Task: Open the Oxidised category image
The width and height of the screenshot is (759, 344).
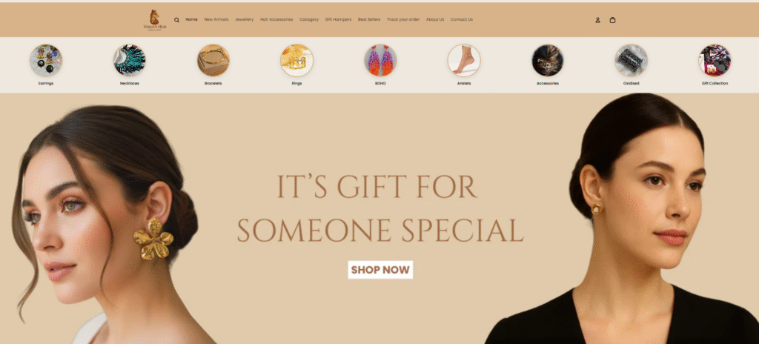Action: [x=632, y=61]
